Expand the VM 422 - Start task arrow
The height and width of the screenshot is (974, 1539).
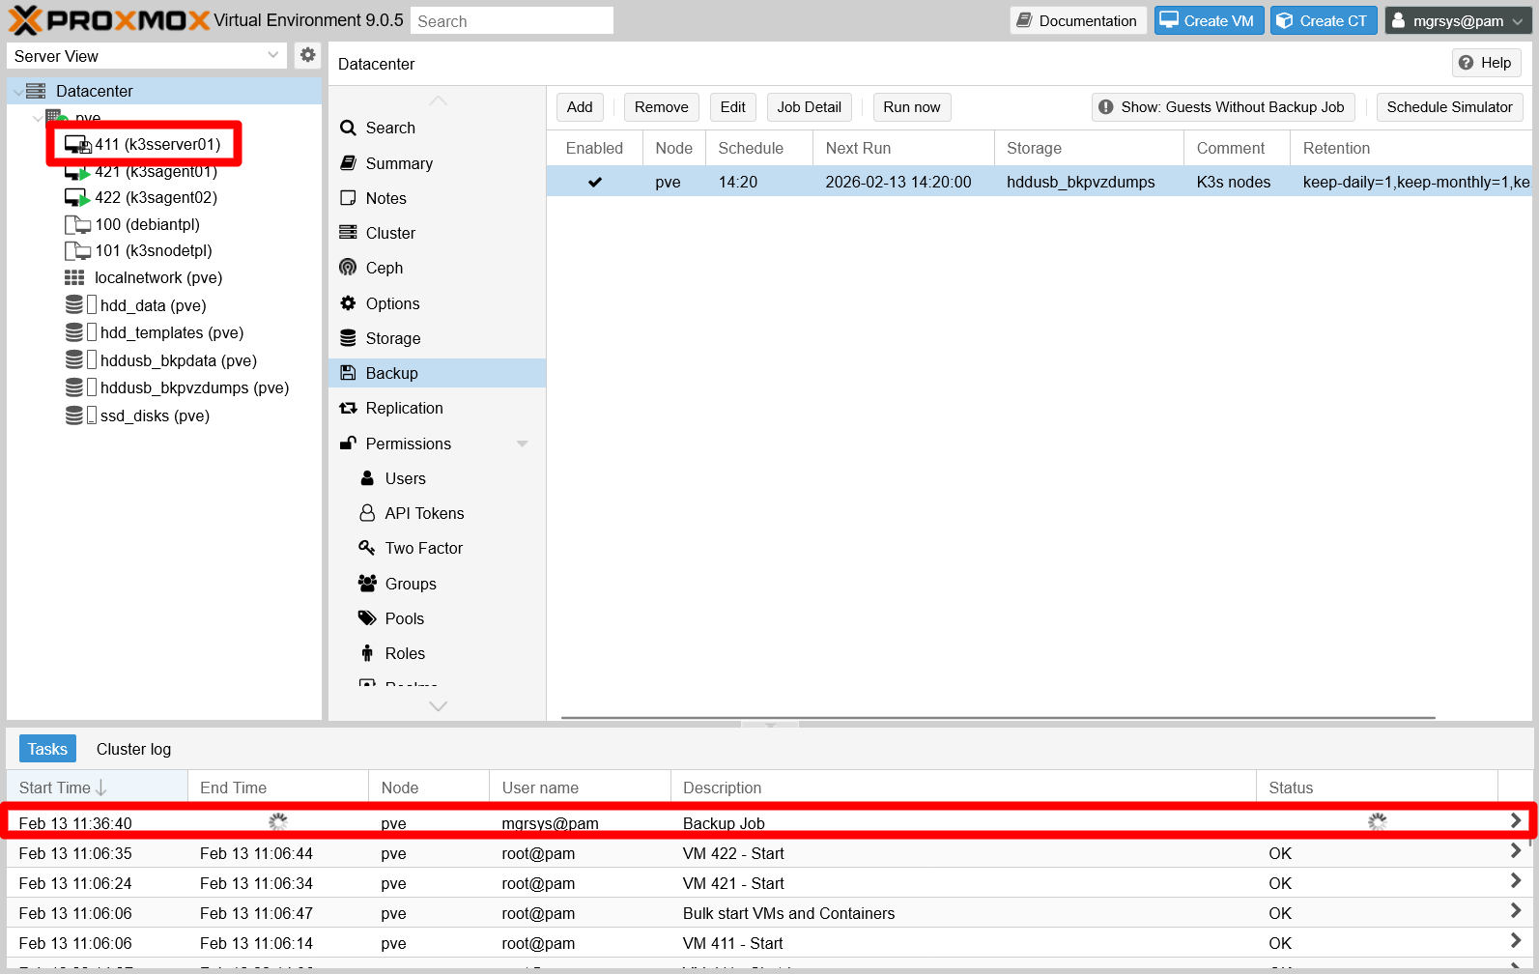click(x=1515, y=851)
